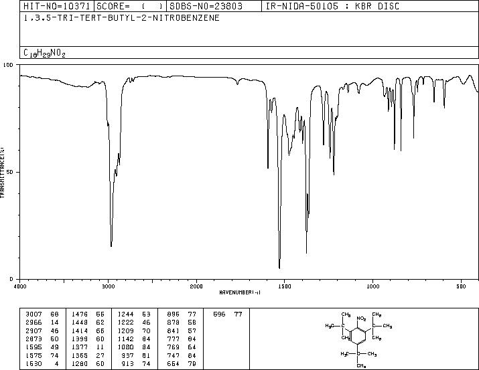Select peak table entry 696

[x=219, y=314]
